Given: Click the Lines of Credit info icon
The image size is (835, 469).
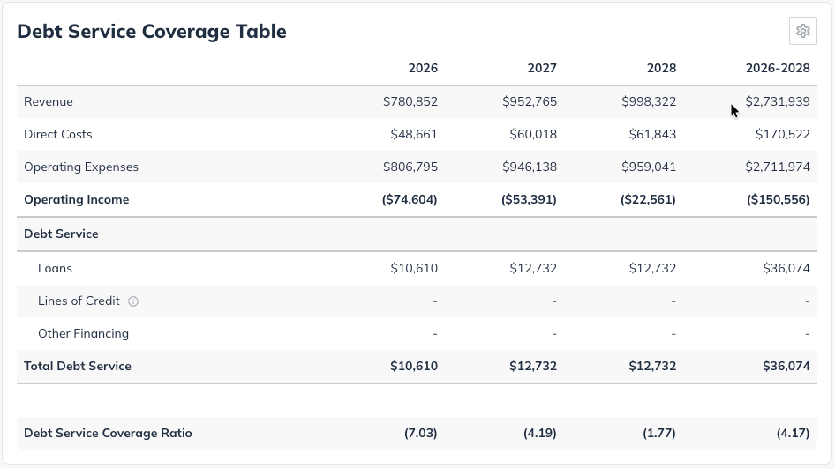Looking at the screenshot, I should [x=133, y=301].
